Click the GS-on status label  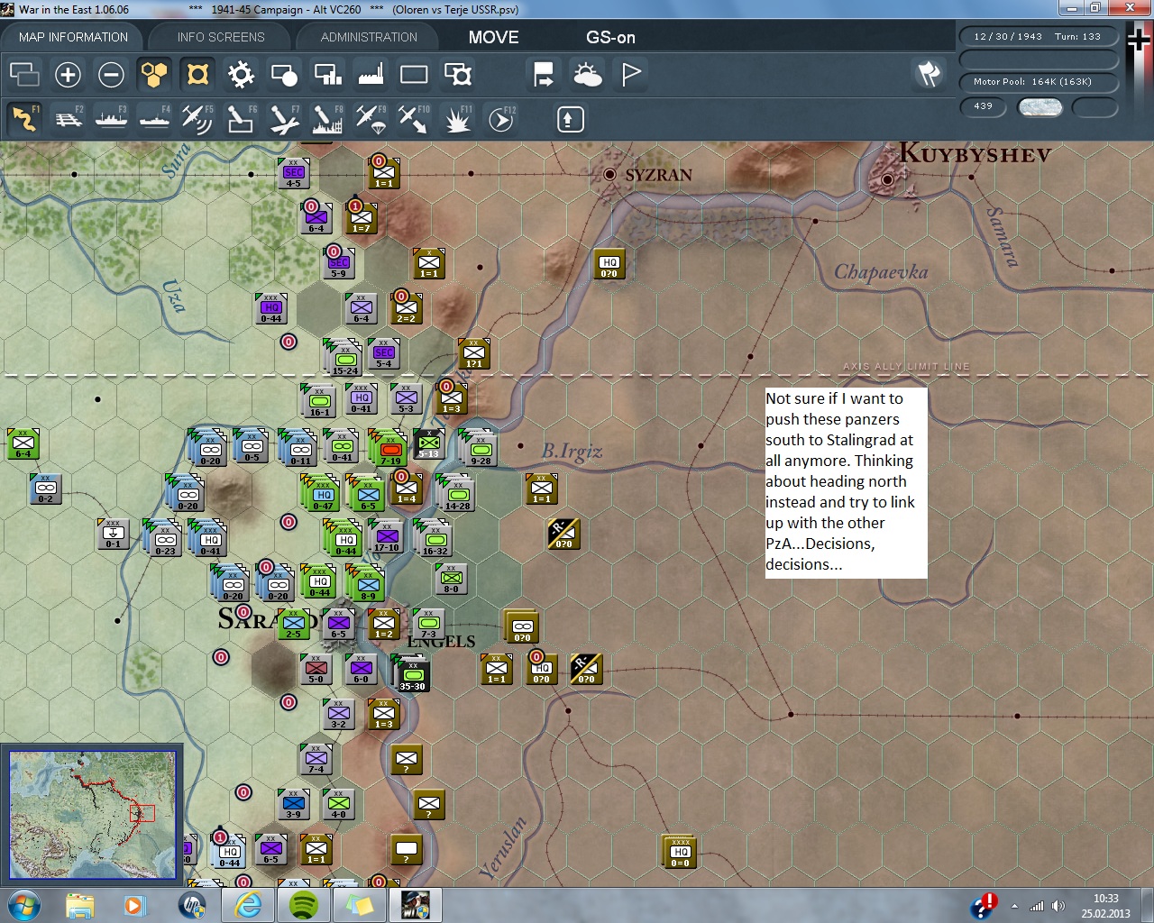click(610, 37)
